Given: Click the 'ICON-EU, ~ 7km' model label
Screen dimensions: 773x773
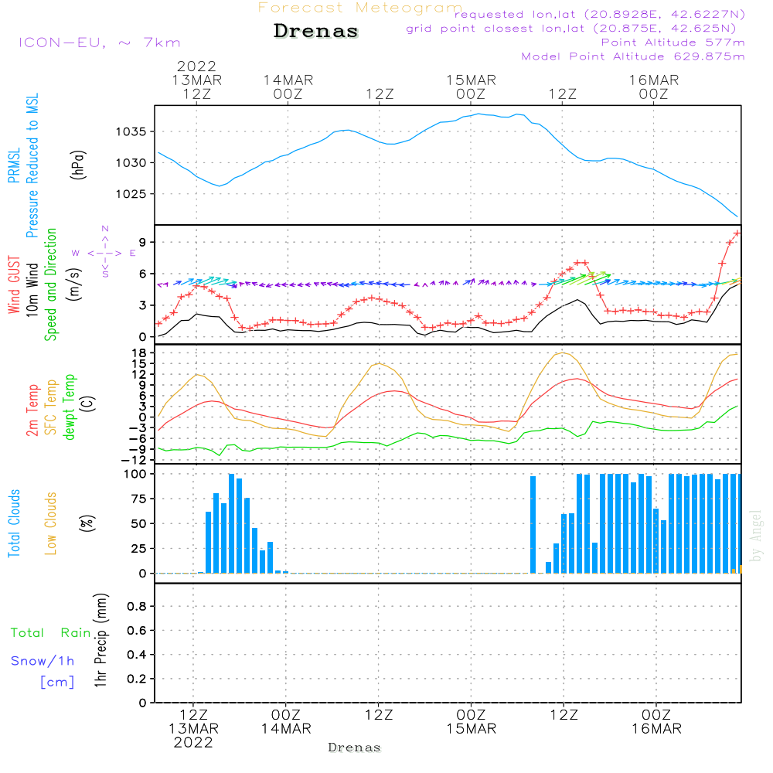Looking at the screenshot, I should 100,43.
